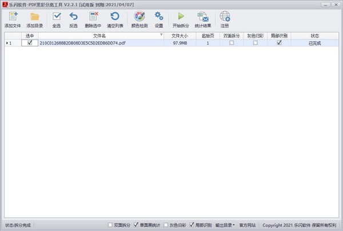Click the 已完成 status cell
This screenshot has height=231, width=343.
coord(315,43)
